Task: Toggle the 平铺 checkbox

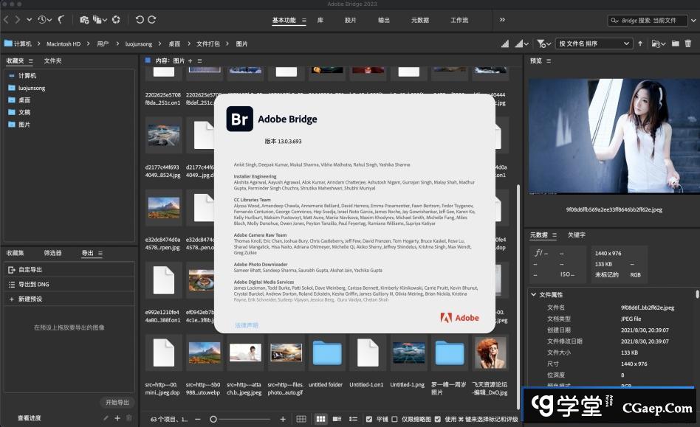Action: coord(369,419)
